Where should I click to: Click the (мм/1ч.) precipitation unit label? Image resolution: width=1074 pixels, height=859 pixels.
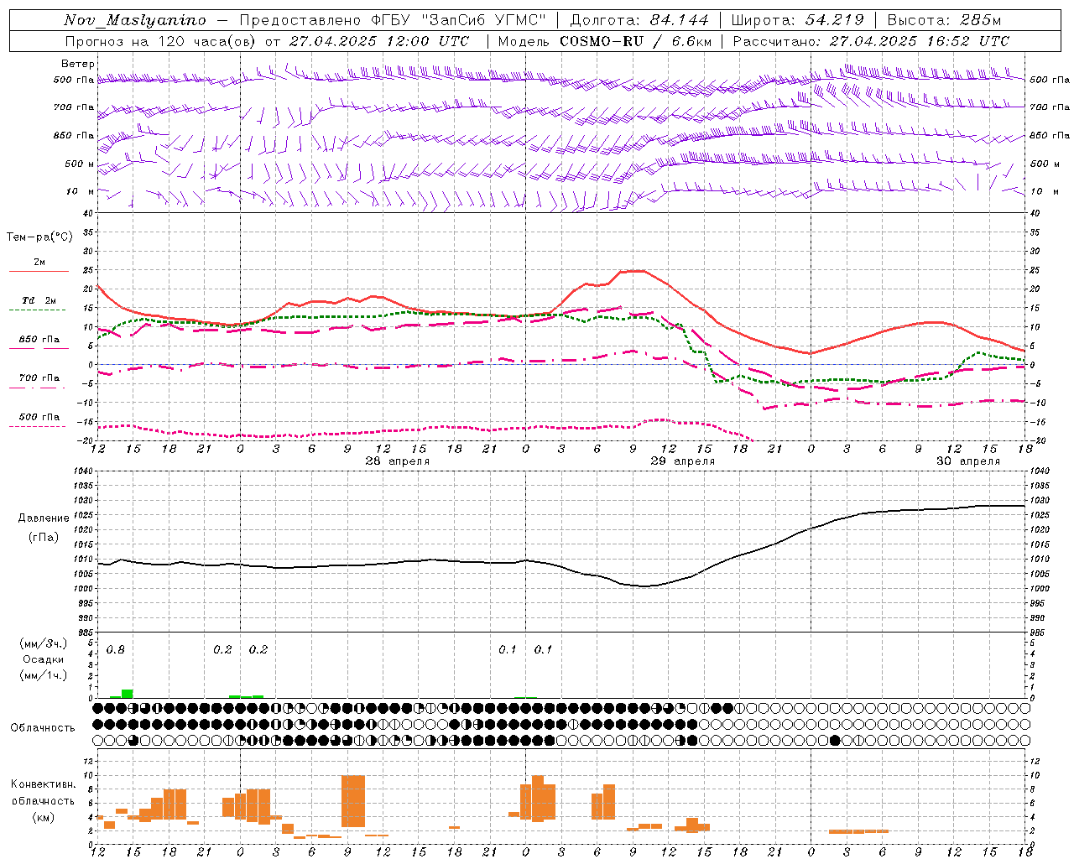44,675
